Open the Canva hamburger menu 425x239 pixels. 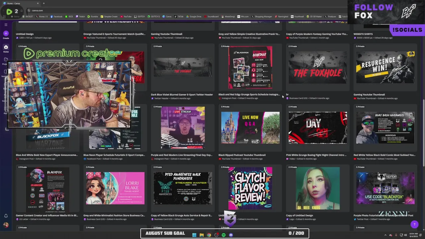(x=6, y=25)
